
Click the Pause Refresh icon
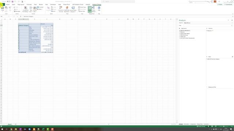[94, 9]
